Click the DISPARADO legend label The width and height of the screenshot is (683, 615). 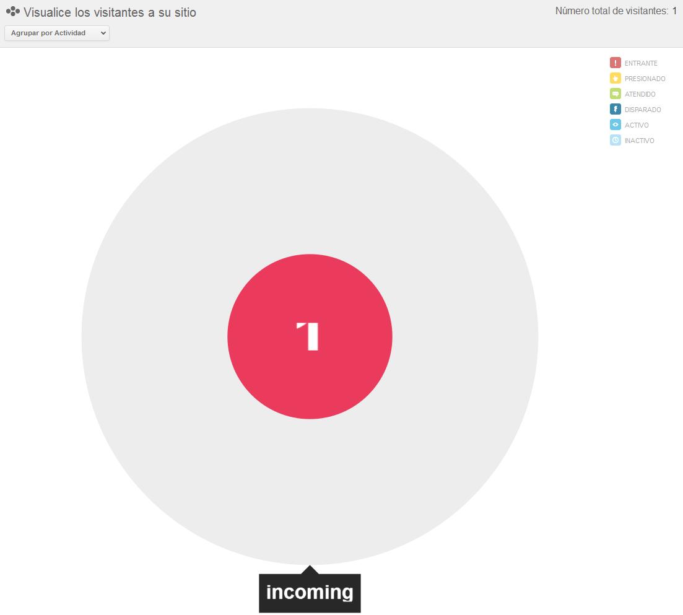(643, 110)
